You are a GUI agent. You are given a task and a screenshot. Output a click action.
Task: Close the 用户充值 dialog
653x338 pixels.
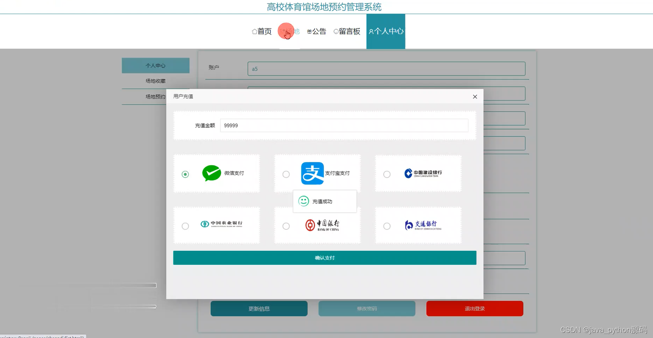click(x=475, y=96)
